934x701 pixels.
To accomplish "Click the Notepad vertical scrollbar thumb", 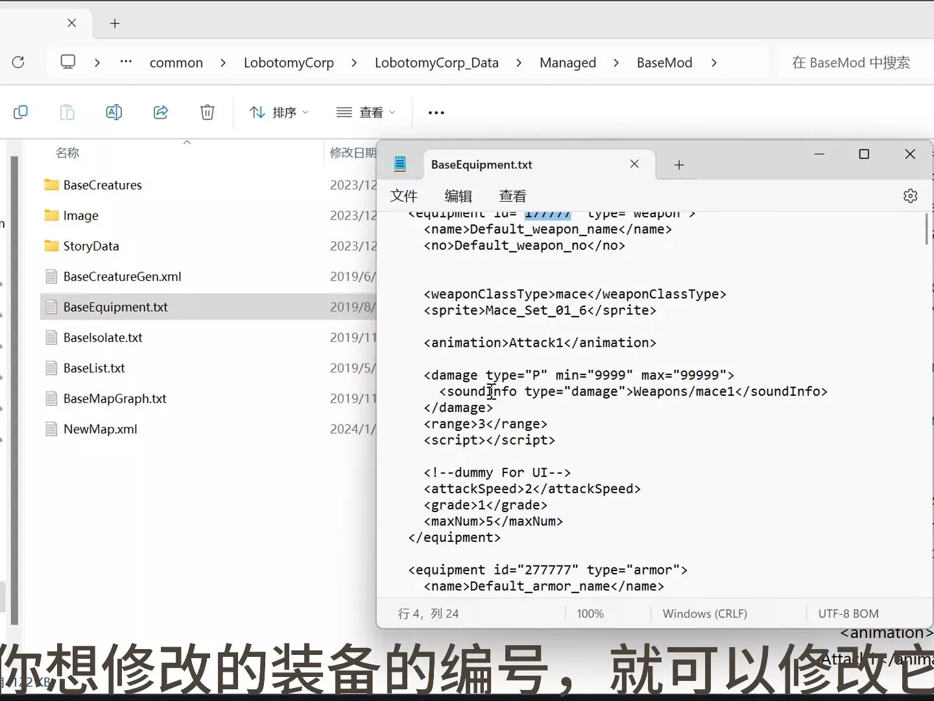I will pyautogui.click(x=927, y=228).
